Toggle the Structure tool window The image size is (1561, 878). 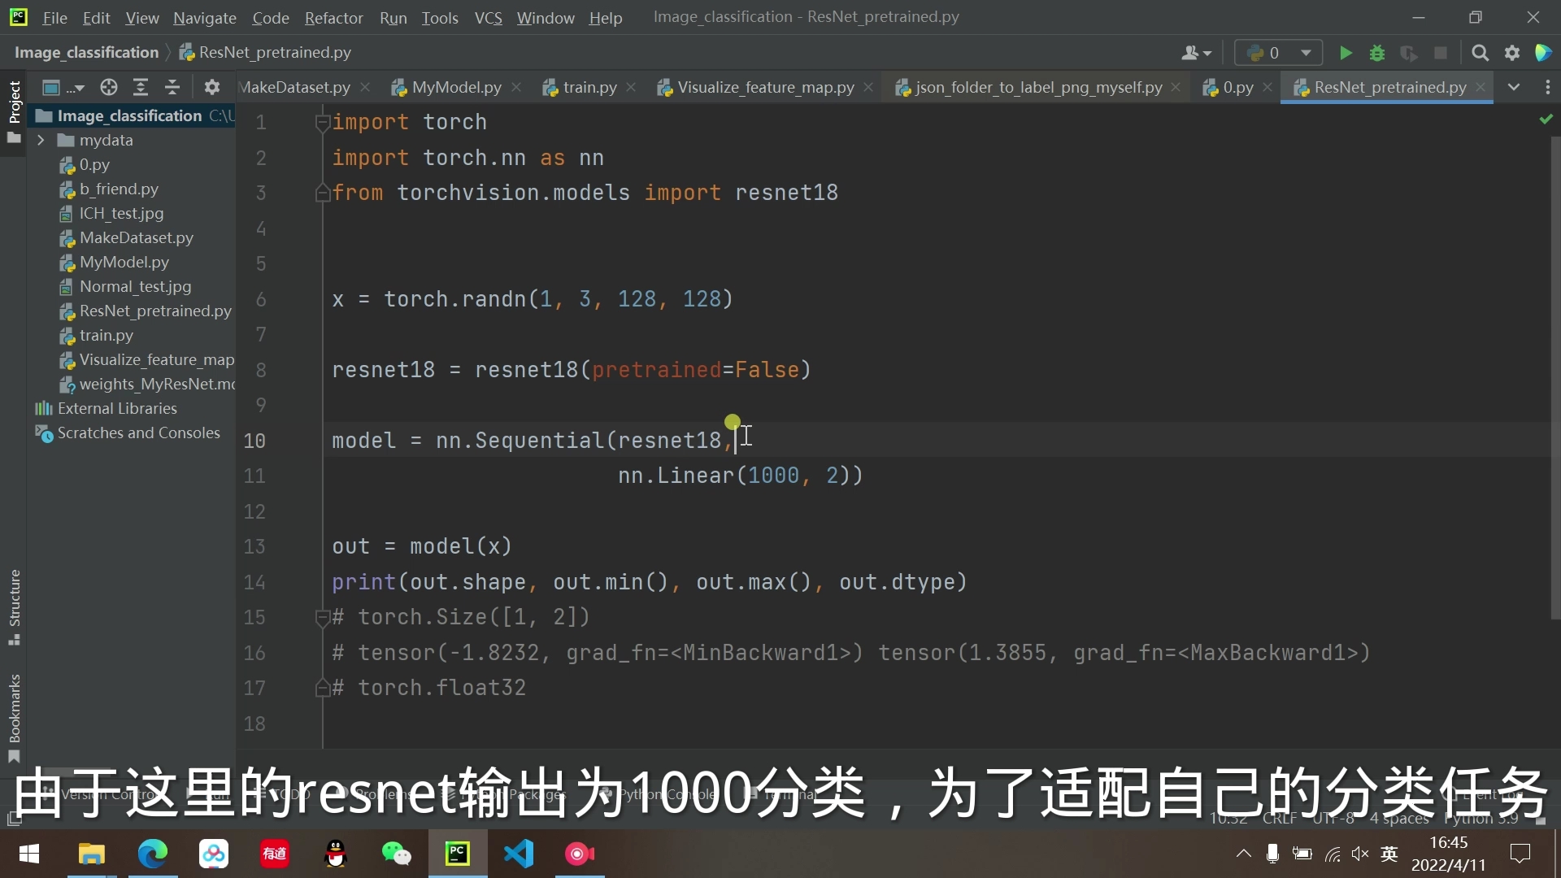14,600
